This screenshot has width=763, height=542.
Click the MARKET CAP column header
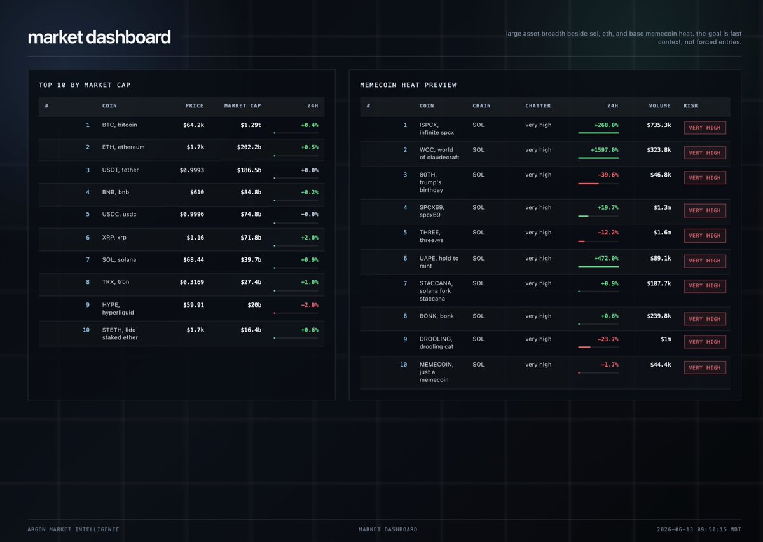[x=242, y=106]
